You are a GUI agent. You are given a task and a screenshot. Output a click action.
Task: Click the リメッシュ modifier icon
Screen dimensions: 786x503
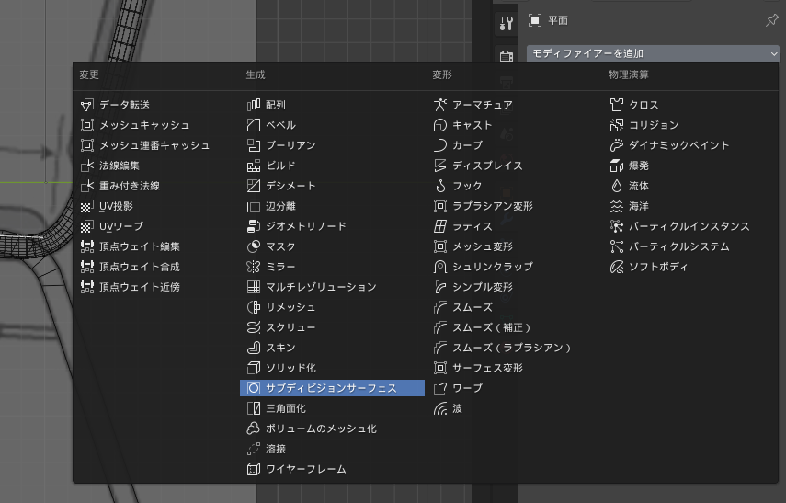point(254,307)
